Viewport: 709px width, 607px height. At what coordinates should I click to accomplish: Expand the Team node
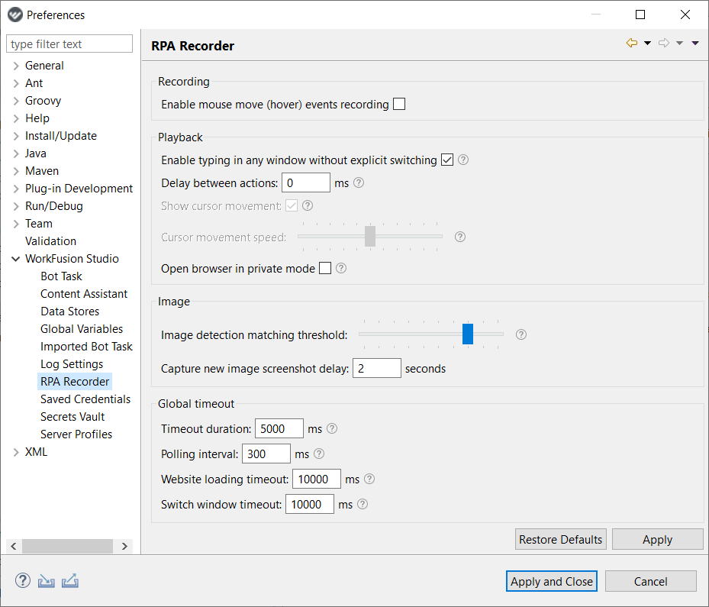[x=16, y=224]
